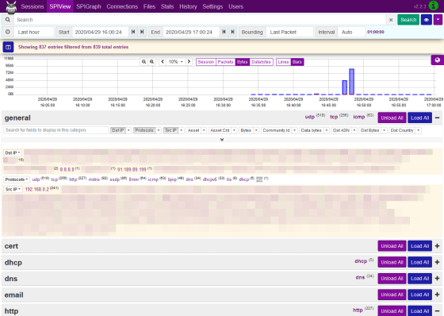
Task: Open the Asset field dropdown arrow
Action: point(204,130)
